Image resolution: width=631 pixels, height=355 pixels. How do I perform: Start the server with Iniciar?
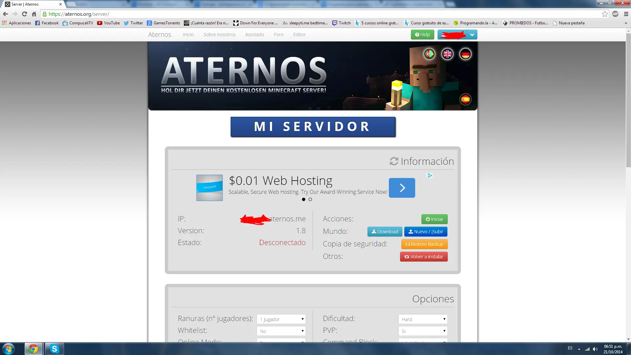click(434, 219)
